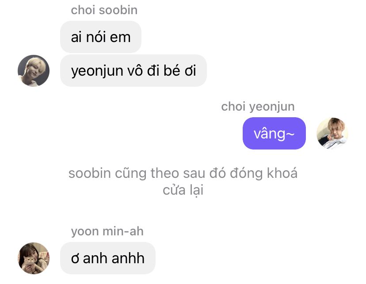Open yoon min-ah's avatar holding a cat

pyautogui.click(x=34, y=258)
